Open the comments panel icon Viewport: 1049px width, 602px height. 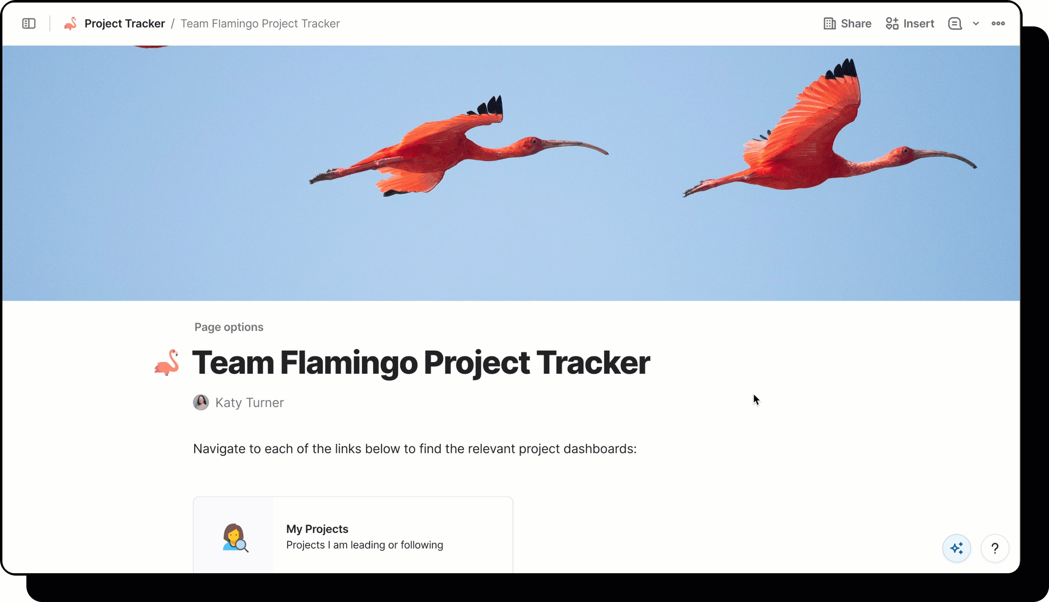(x=954, y=24)
